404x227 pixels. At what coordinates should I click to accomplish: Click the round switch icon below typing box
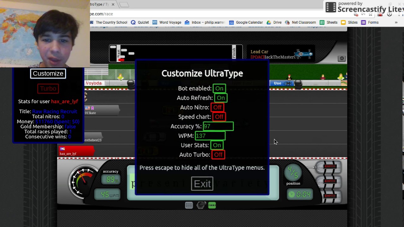point(201,205)
